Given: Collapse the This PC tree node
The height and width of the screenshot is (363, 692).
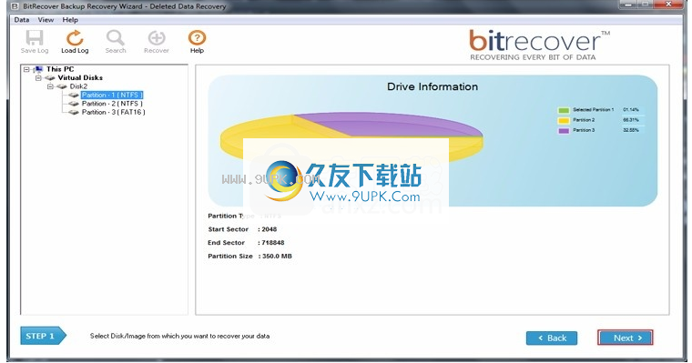Looking at the screenshot, I should [x=27, y=69].
